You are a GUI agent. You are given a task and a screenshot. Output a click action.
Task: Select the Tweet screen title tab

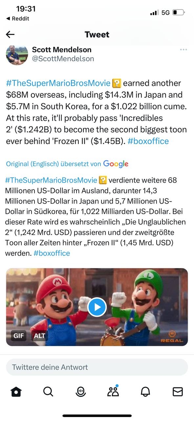(97, 34)
